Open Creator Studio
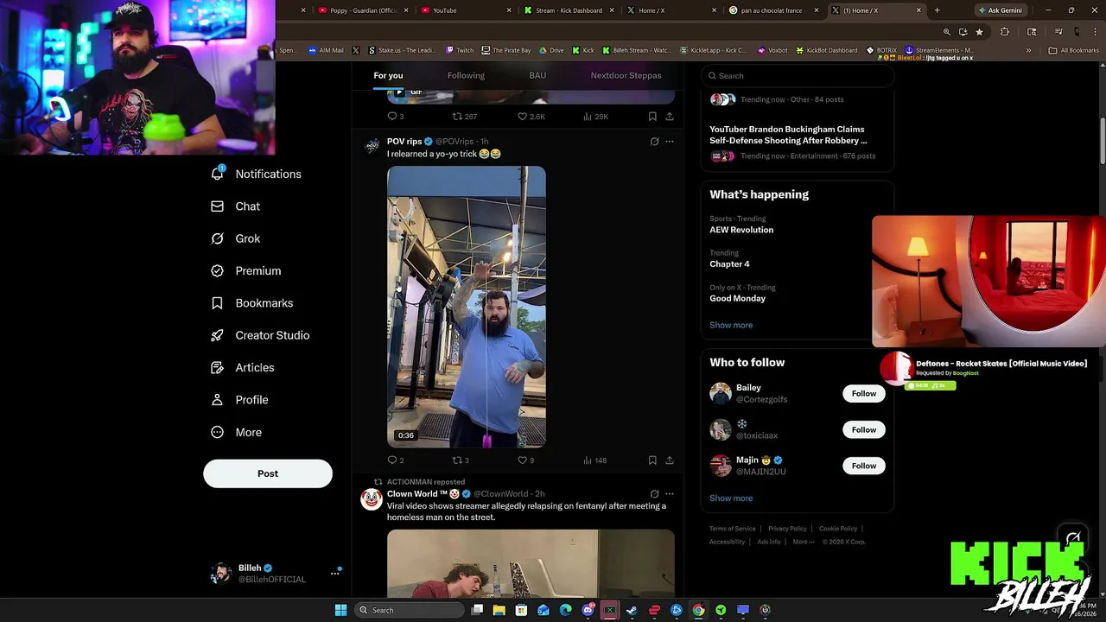The height and width of the screenshot is (622, 1106). (x=260, y=335)
